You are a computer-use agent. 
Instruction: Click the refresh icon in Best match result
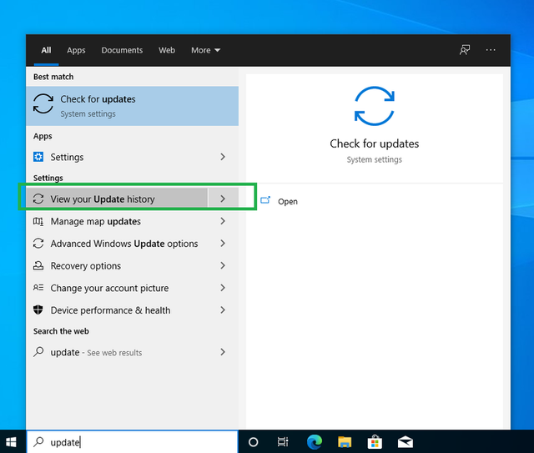pos(43,104)
